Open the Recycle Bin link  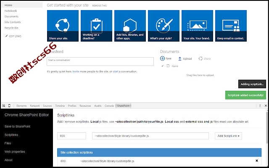(x=11, y=28)
